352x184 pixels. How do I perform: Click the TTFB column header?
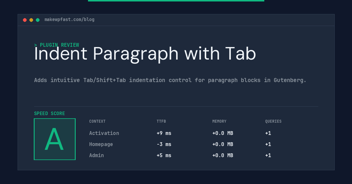(x=161, y=121)
